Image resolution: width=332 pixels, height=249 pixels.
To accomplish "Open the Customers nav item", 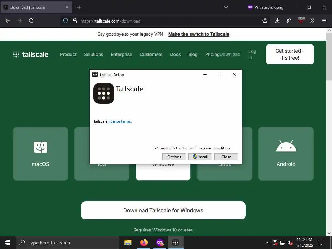I will click(151, 54).
